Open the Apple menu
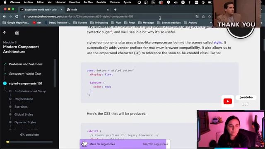The height and width of the screenshot is (149, 265). [x=5, y=2]
